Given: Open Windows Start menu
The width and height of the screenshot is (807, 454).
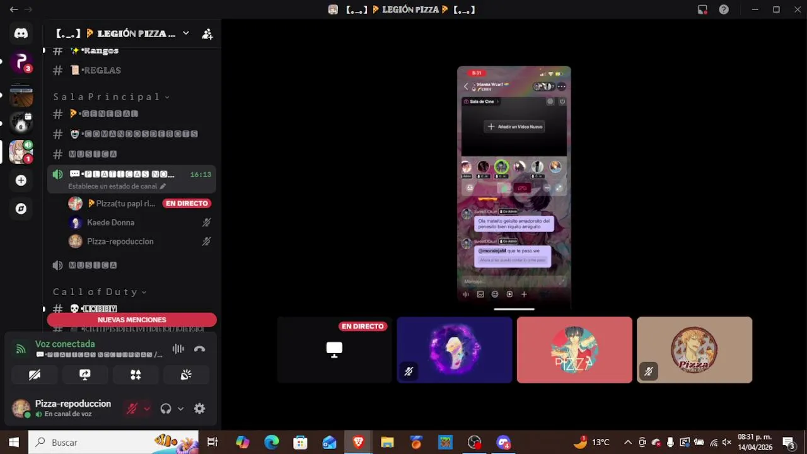Looking at the screenshot, I should [14, 443].
